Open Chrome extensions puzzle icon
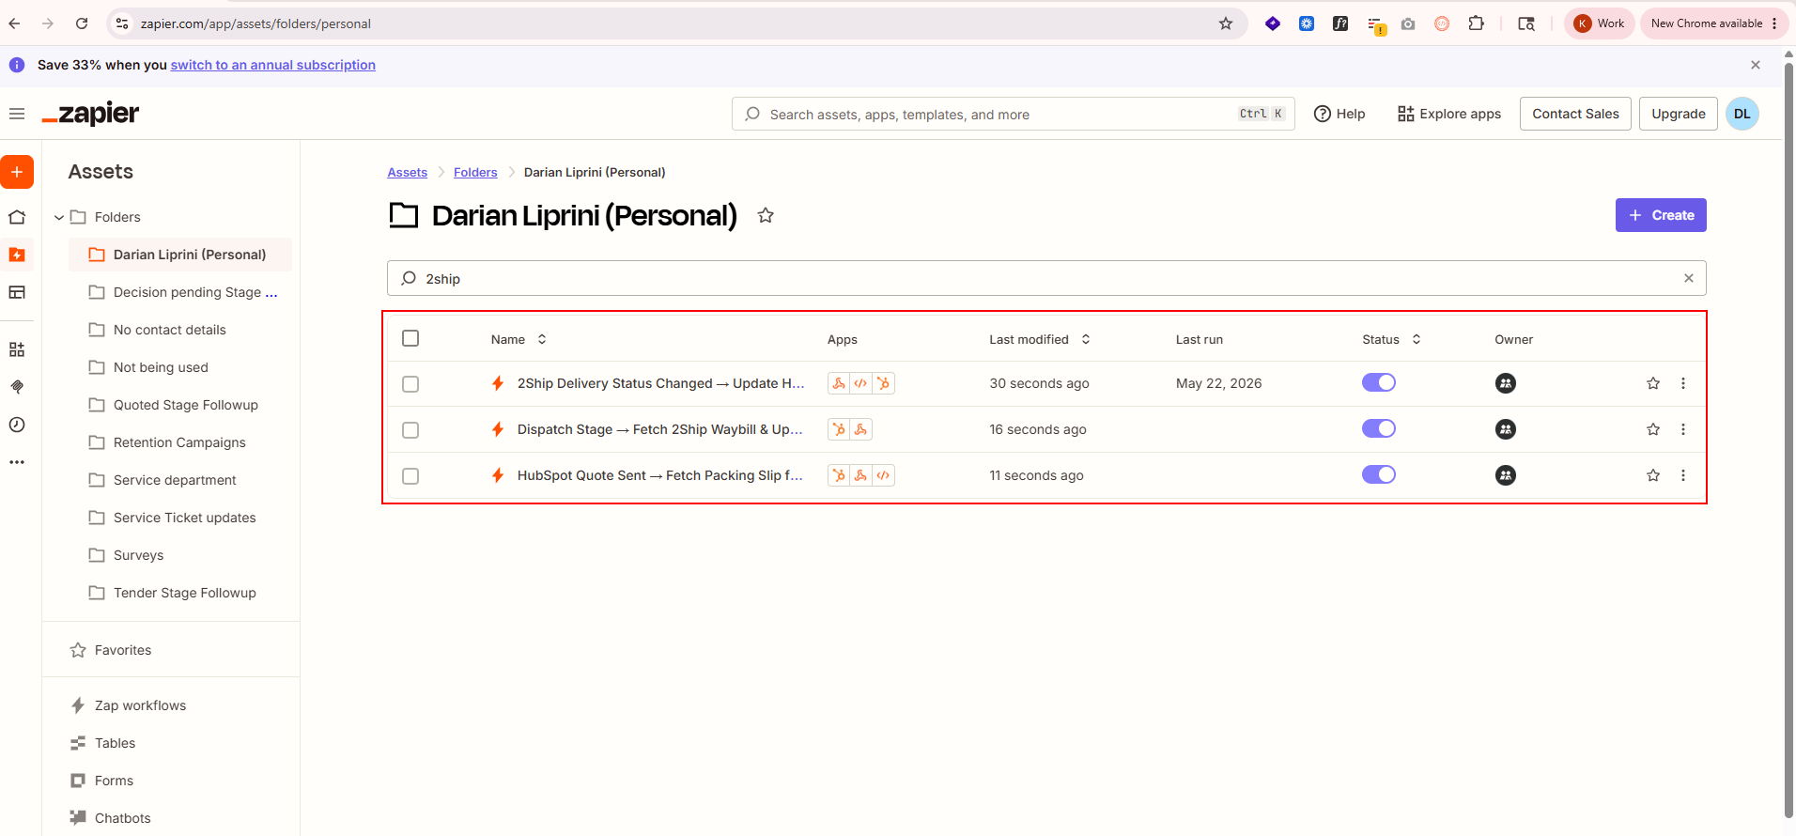The height and width of the screenshot is (836, 1796). pos(1477,23)
